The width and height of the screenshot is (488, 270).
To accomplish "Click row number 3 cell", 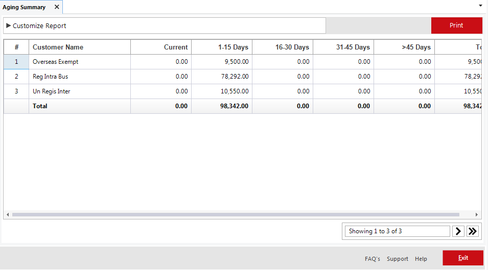I will point(16,91).
